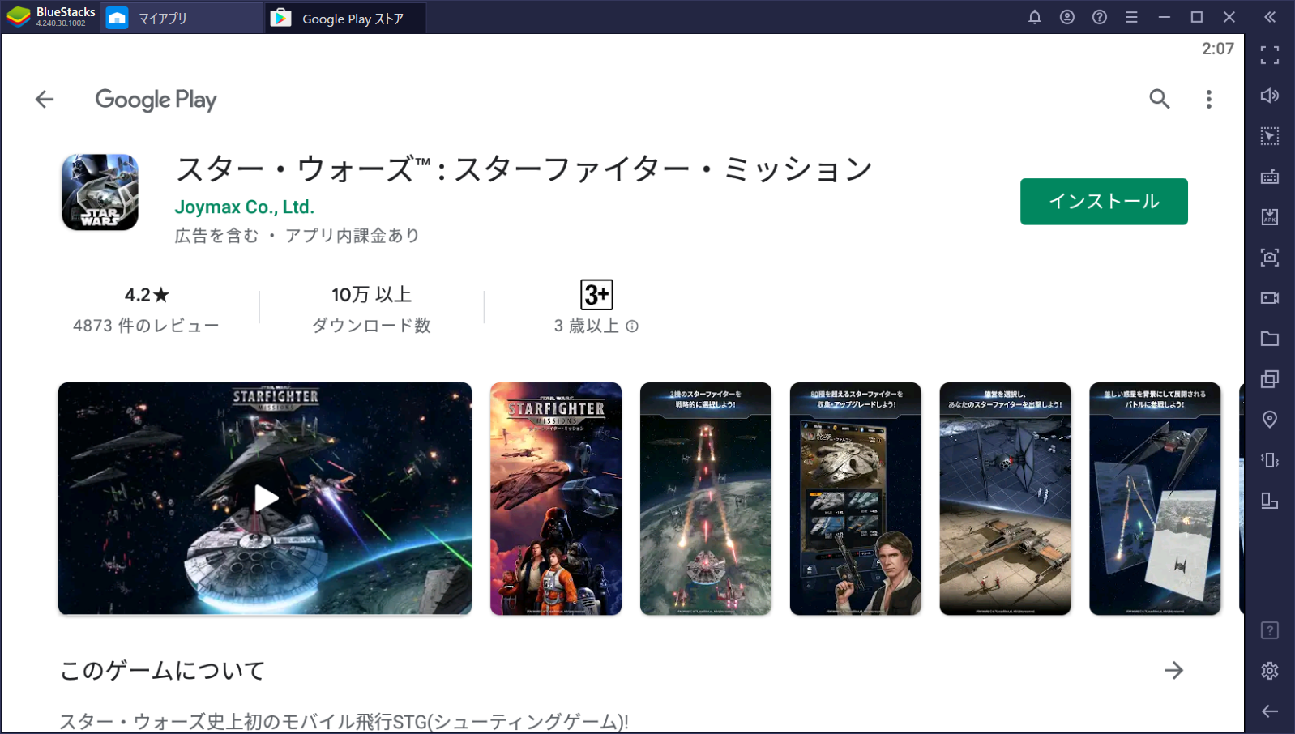Click the volume speaker icon in sidebar
The height and width of the screenshot is (734, 1295).
tap(1270, 96)
